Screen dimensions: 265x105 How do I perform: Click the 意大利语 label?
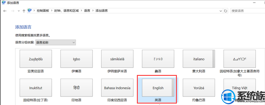pyautogui.click(x=199, y=71)
